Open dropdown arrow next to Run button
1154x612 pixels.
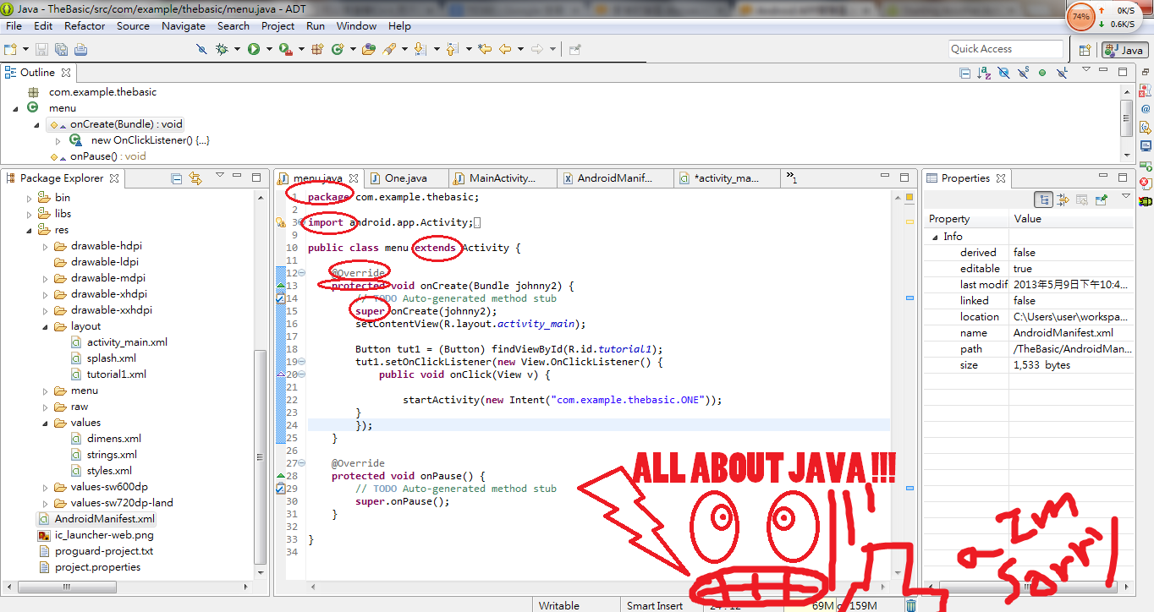click(269, 49)
